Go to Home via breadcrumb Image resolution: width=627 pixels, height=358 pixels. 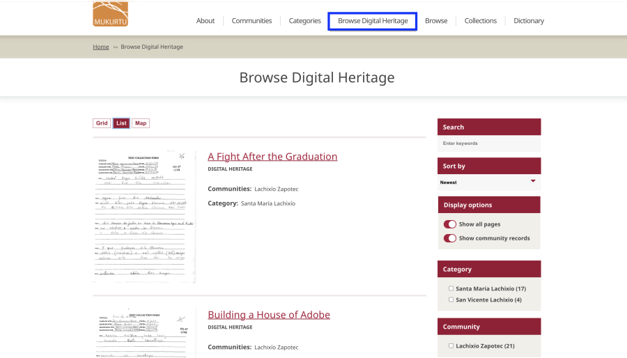pos(101,47)
